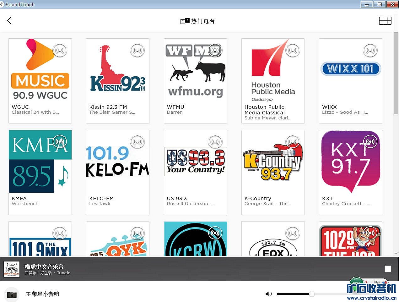Click the KMFA station name

tap(19, 198)
